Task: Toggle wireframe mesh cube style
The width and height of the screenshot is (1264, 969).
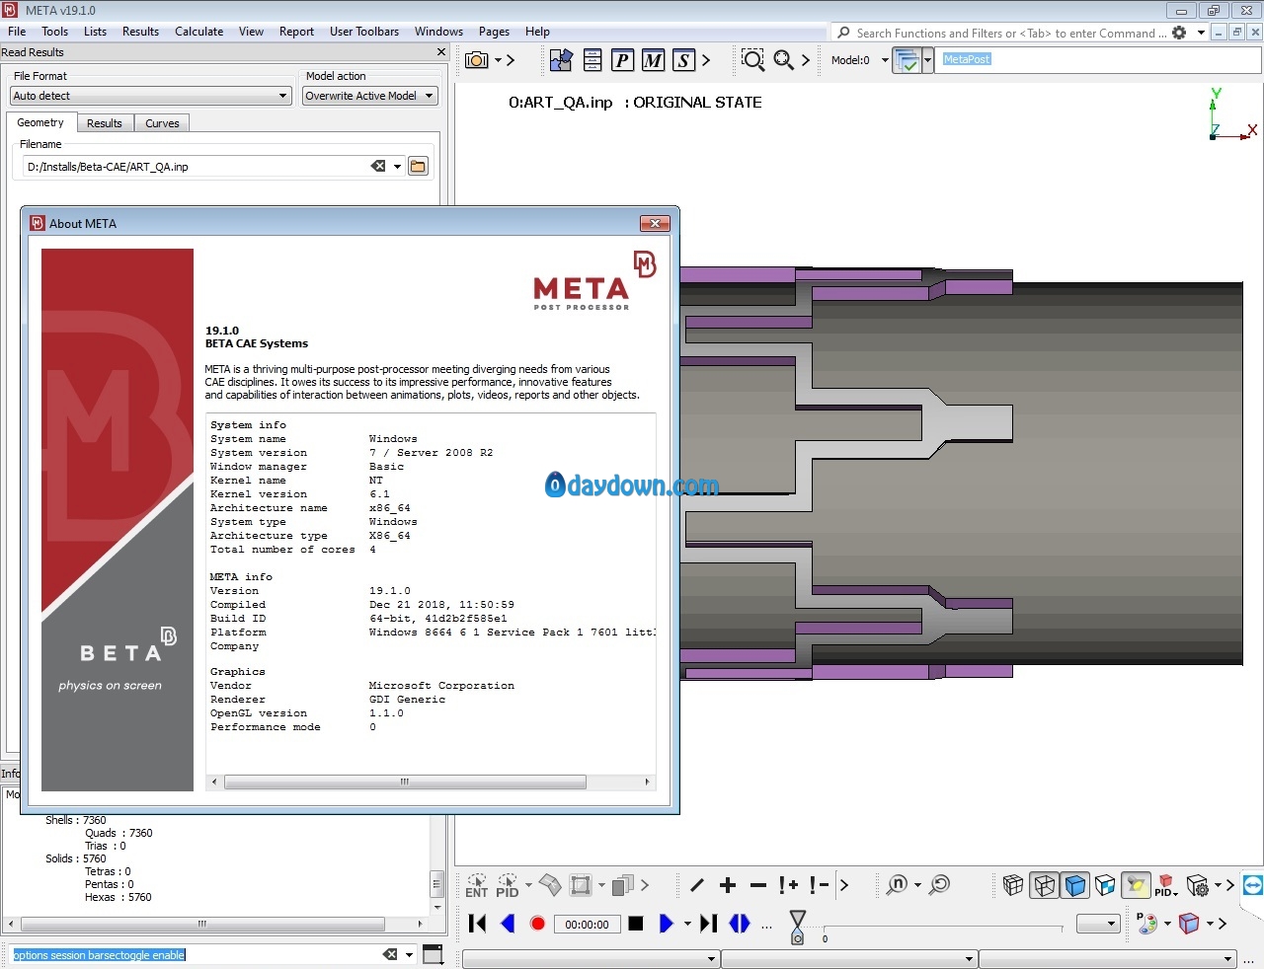Action: (1013, 885)
